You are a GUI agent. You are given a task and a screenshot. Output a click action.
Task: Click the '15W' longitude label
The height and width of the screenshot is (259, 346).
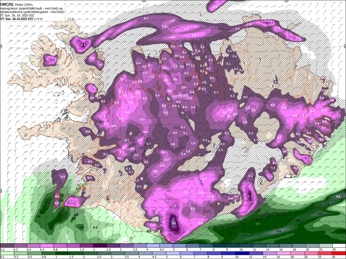(286, 1)
